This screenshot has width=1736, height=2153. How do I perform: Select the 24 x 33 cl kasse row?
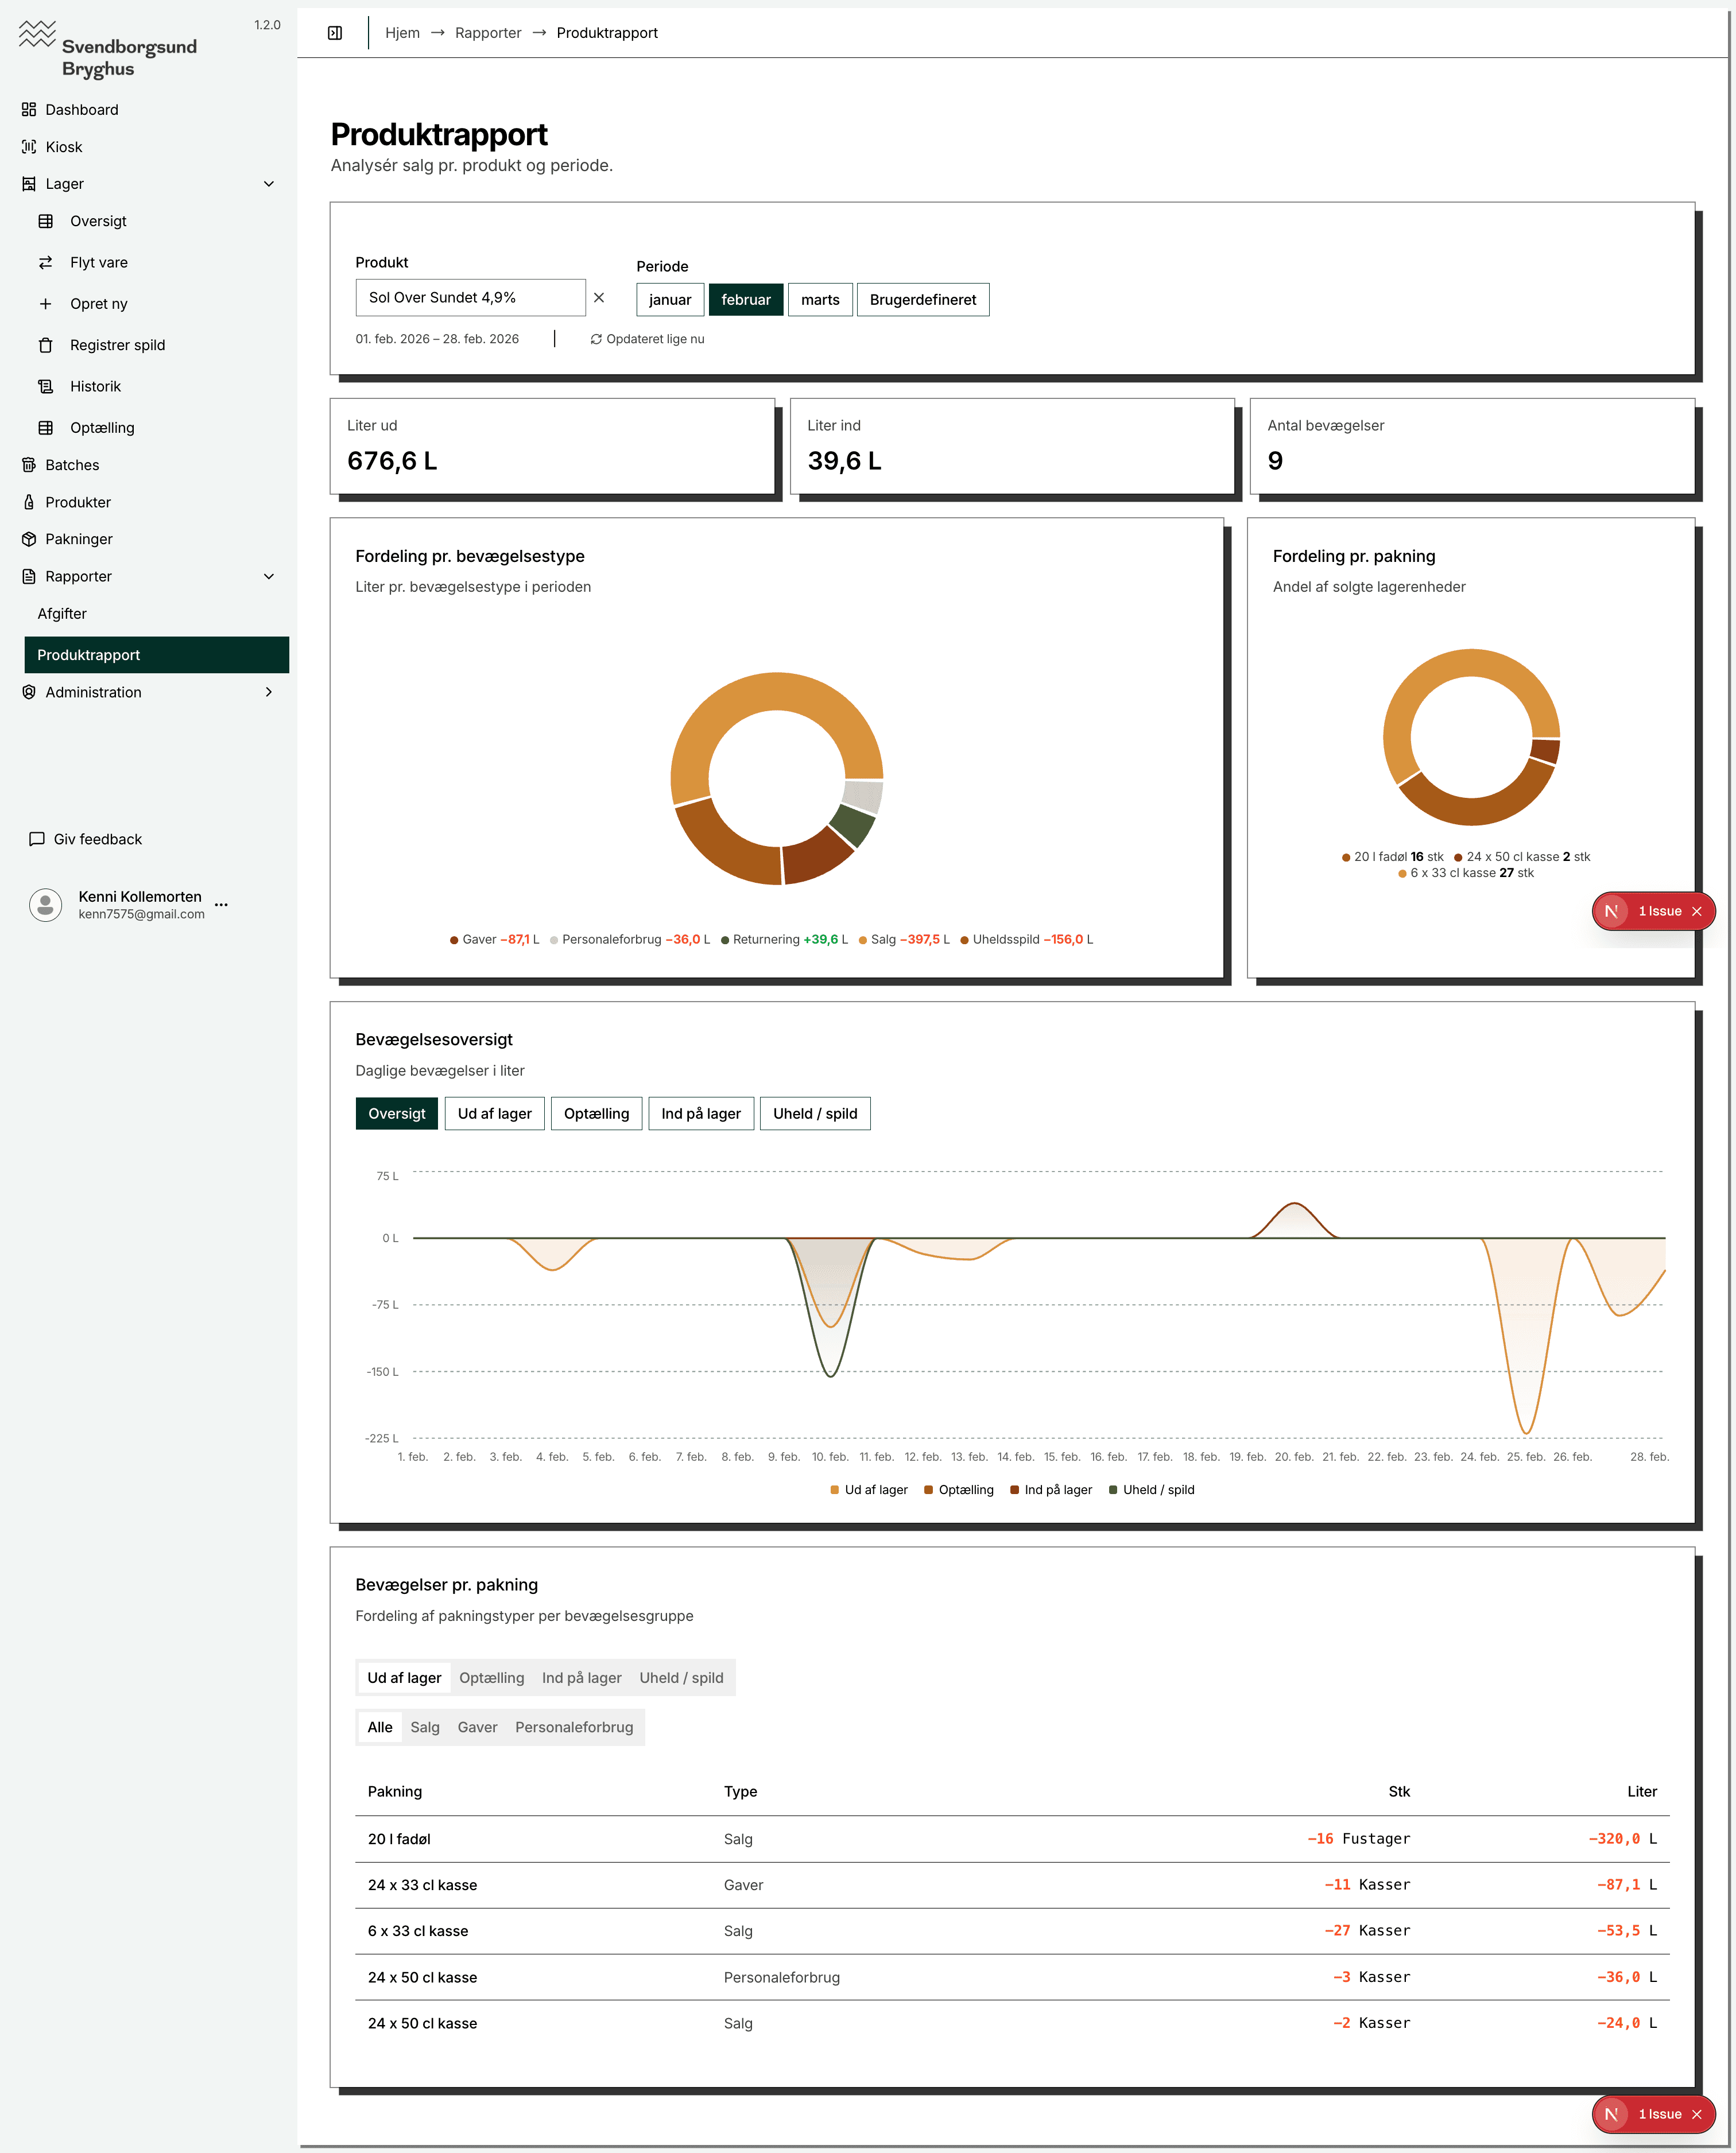(1012, 1885)
